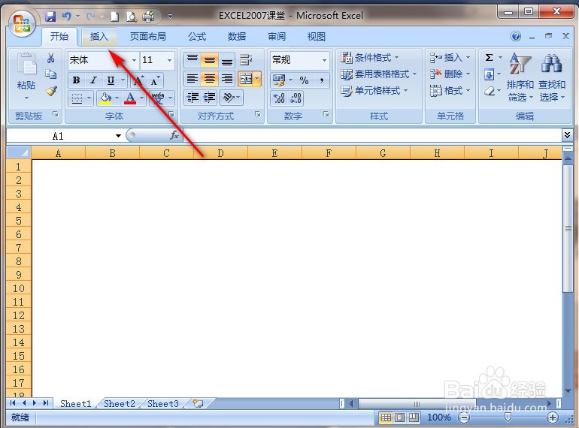Apply cell borders icon
Image resolution: width=579 pixels, height=428 pixels.
(x=77, y=98)
